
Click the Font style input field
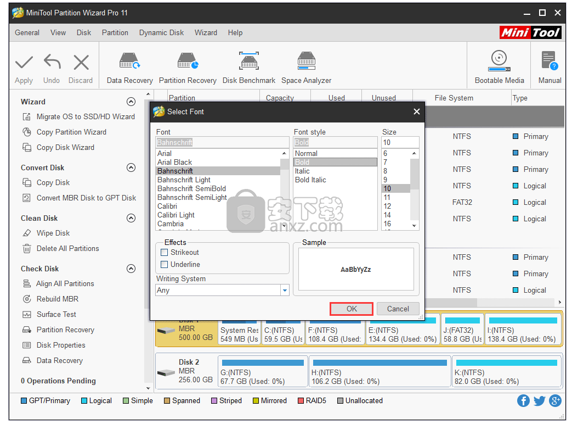[335, 142]
